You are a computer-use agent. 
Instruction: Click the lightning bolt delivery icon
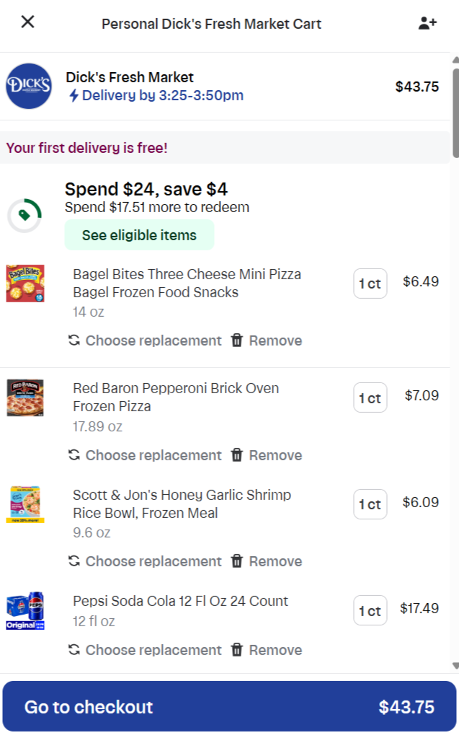73,96
